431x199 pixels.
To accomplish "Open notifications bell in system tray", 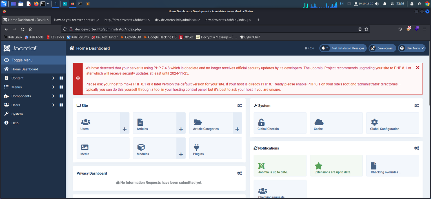I will (385, 4).
